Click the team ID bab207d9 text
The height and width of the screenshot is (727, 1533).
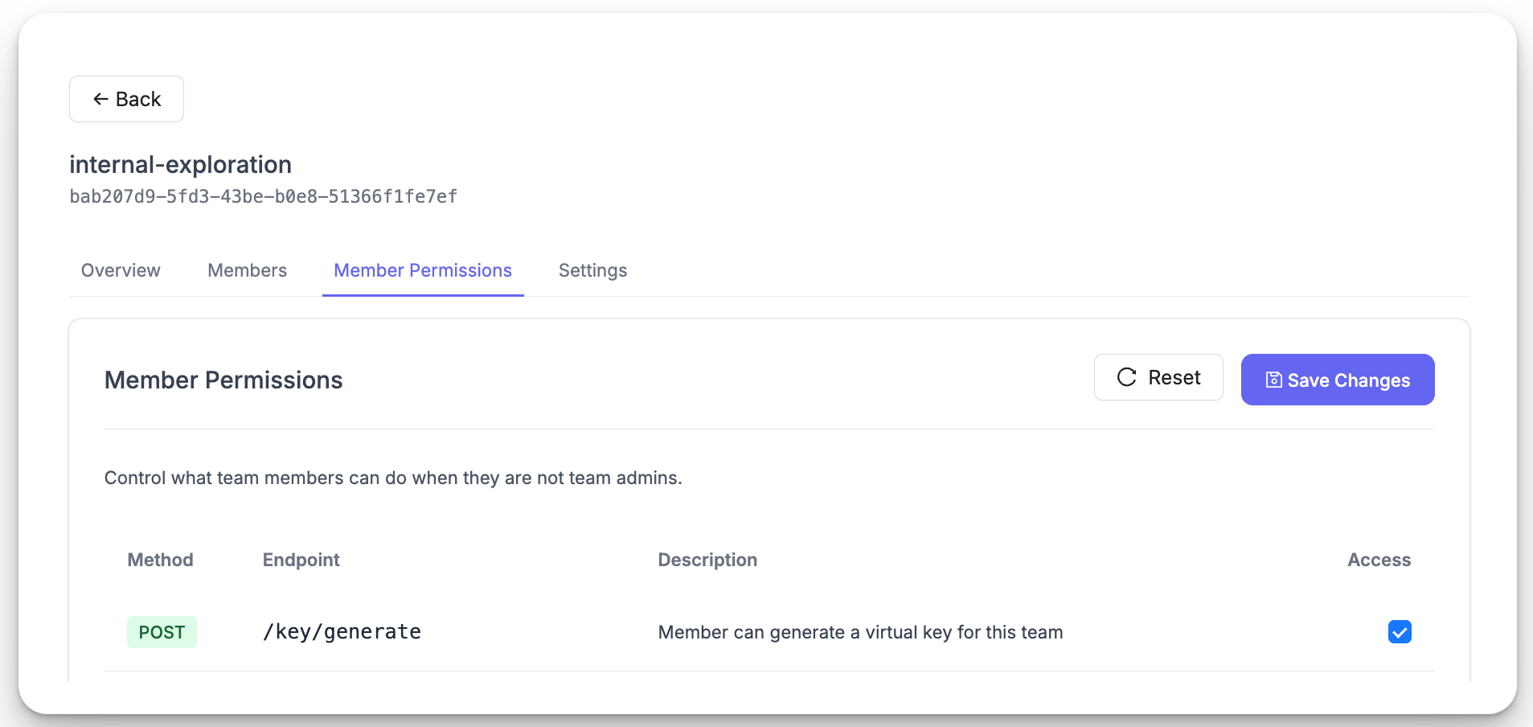[x=263, y=197]
